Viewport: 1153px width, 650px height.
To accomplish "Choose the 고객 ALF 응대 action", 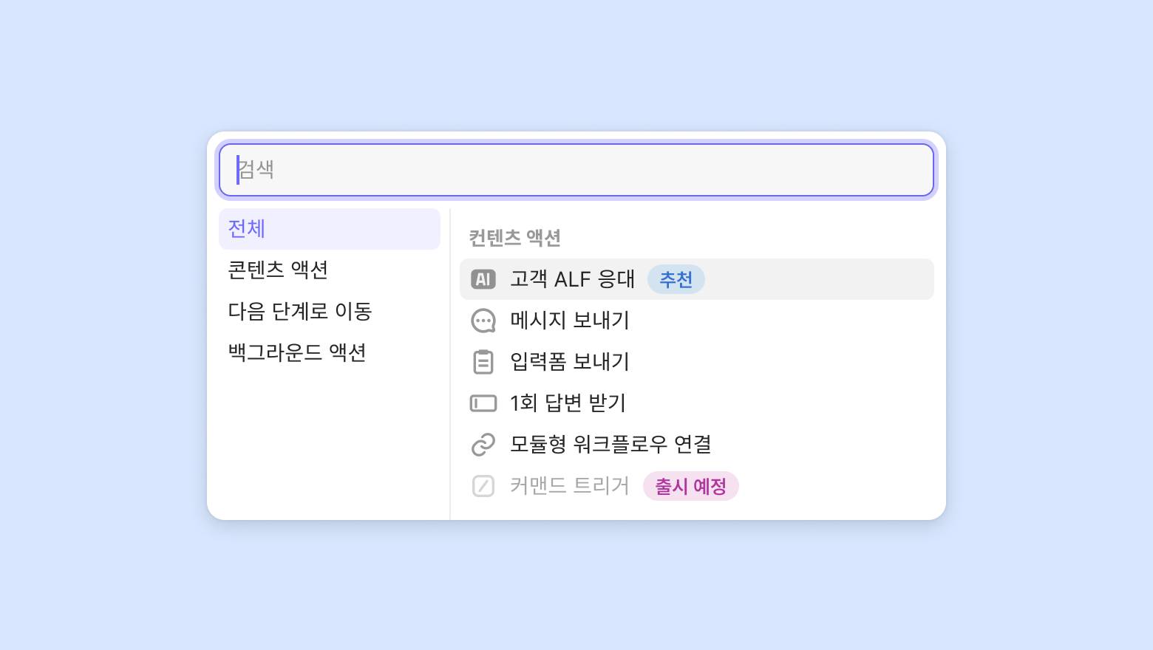I will pyautogui.click(x=572, y=279).
